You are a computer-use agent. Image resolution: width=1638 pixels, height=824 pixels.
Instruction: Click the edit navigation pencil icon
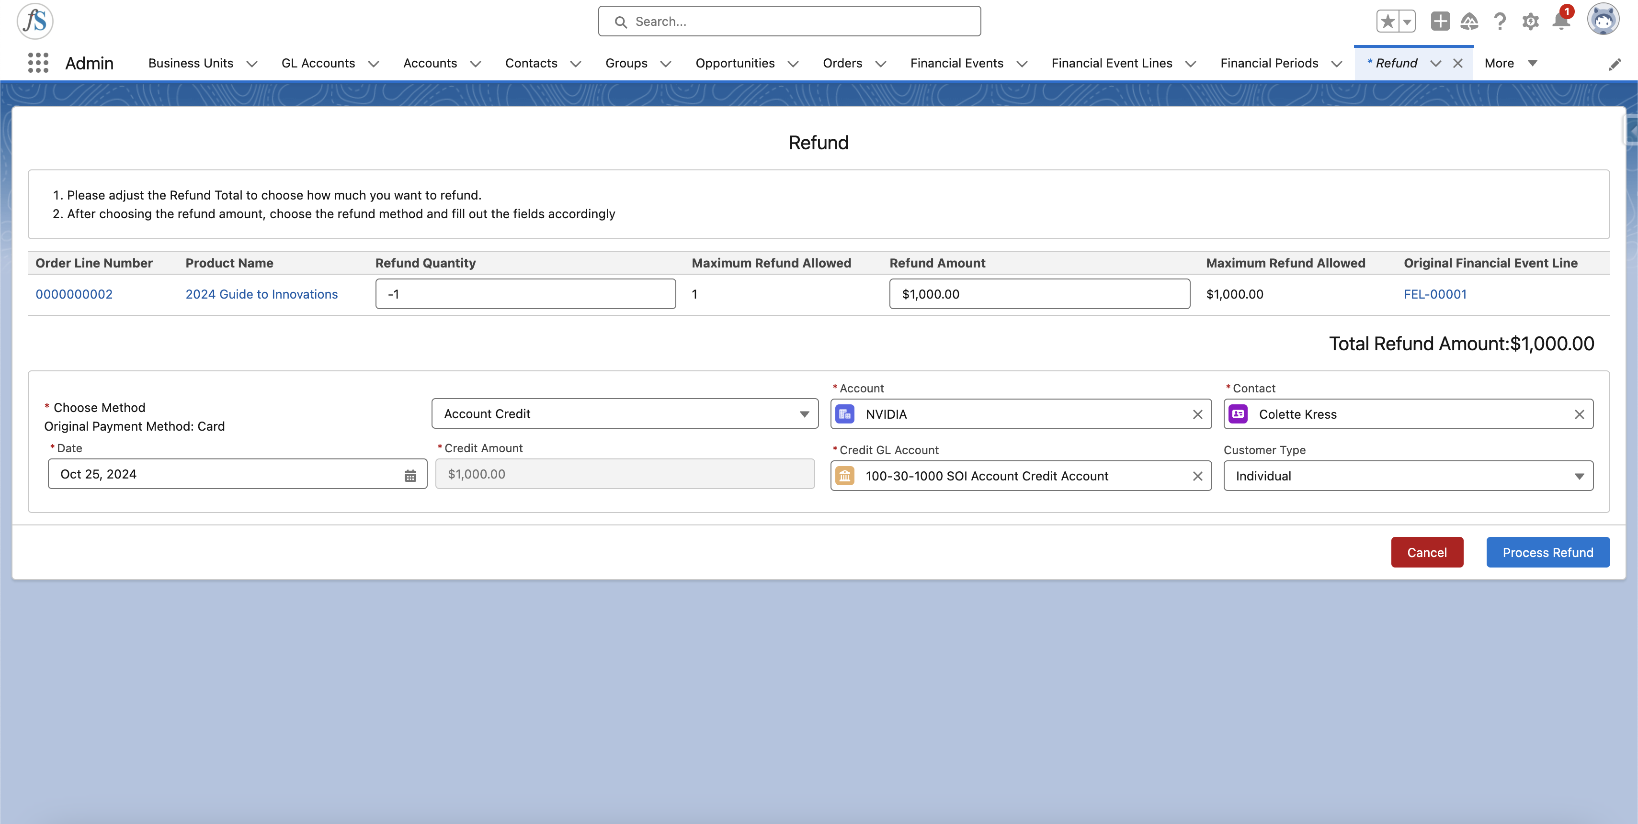pyautogui.click(x=1615, y=64)
